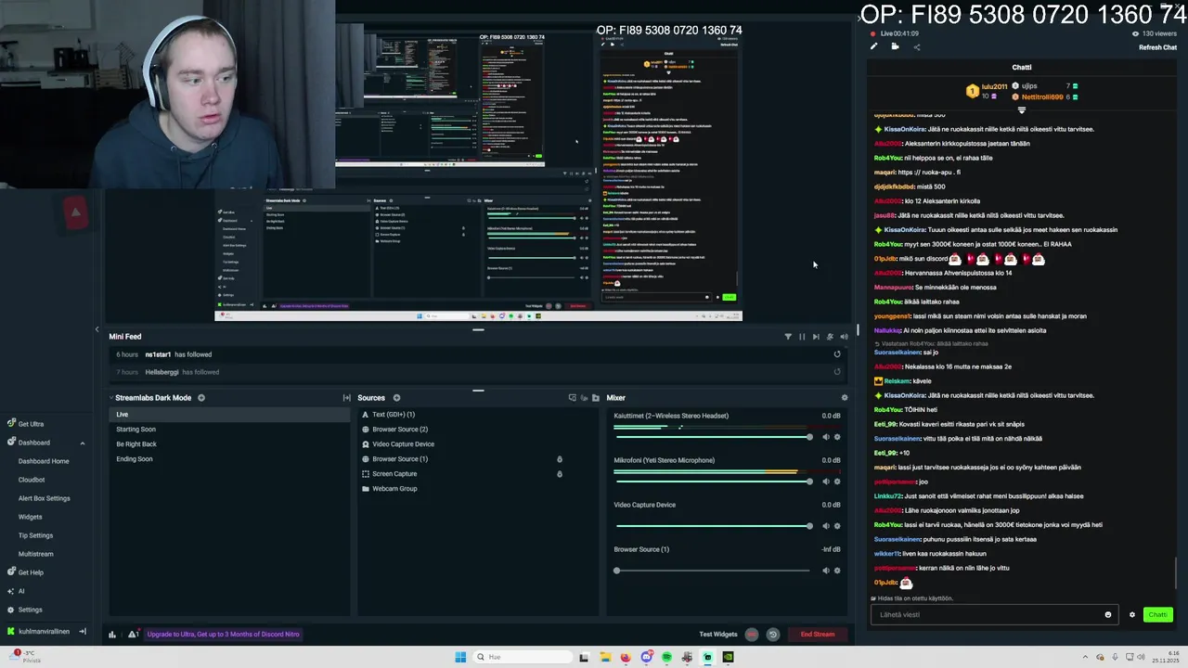Screen dimensions: 1188x668
Task: Edit stream info pencil icon
Action: [x=873, y=46]
